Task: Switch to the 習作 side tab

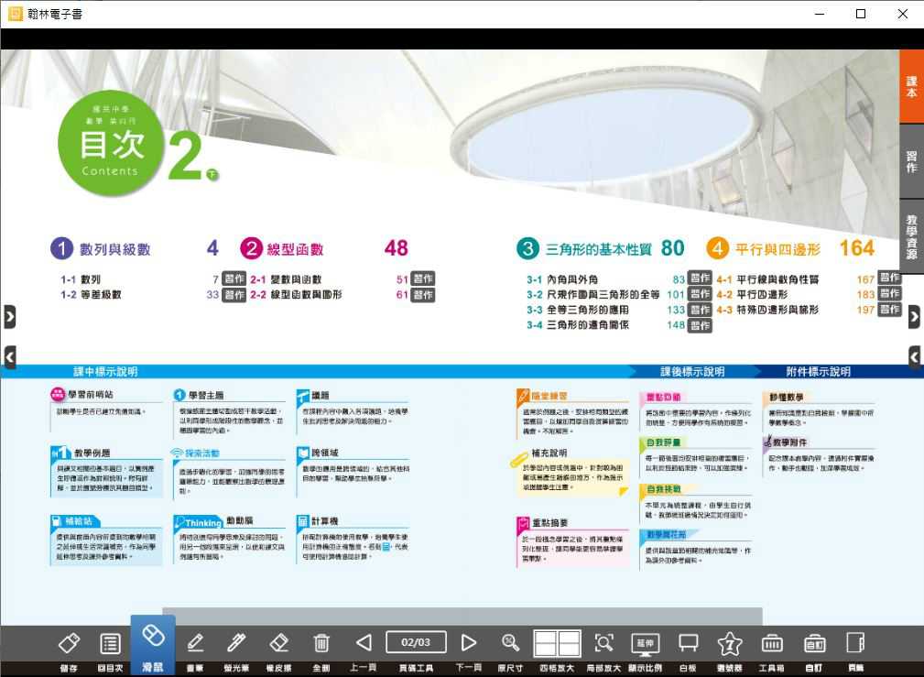Action: [911, 161]
